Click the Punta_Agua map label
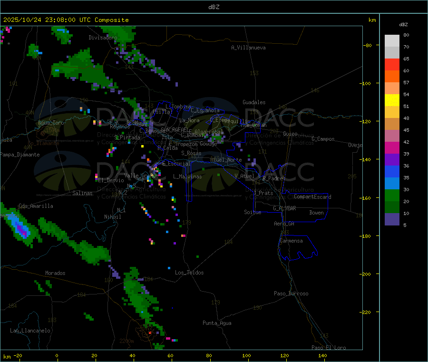 217,323
